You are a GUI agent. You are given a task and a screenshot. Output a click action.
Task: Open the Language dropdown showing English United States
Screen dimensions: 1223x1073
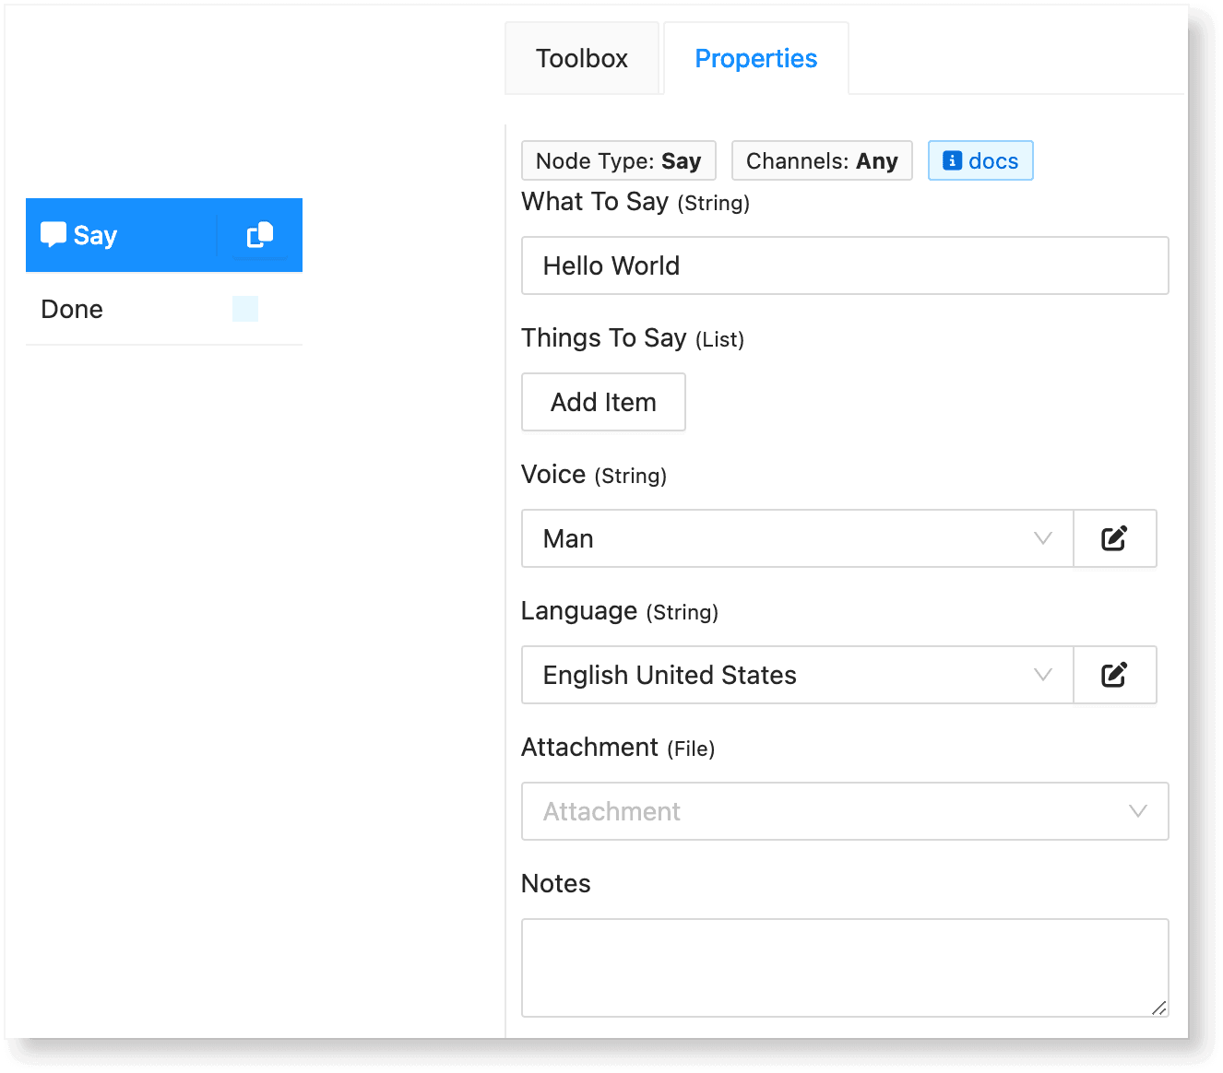click(798, 675)
